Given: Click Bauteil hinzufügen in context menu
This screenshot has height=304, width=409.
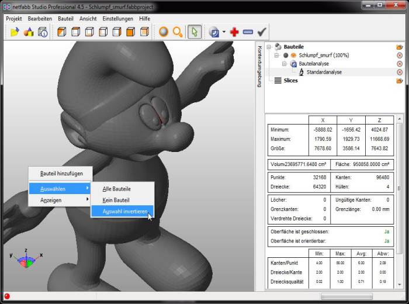Looking at the screenshot, I should (61, 174).
